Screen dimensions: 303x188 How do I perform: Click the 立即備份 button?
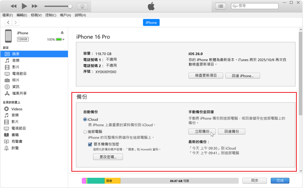pyautogui.click(x=202, y=132)
